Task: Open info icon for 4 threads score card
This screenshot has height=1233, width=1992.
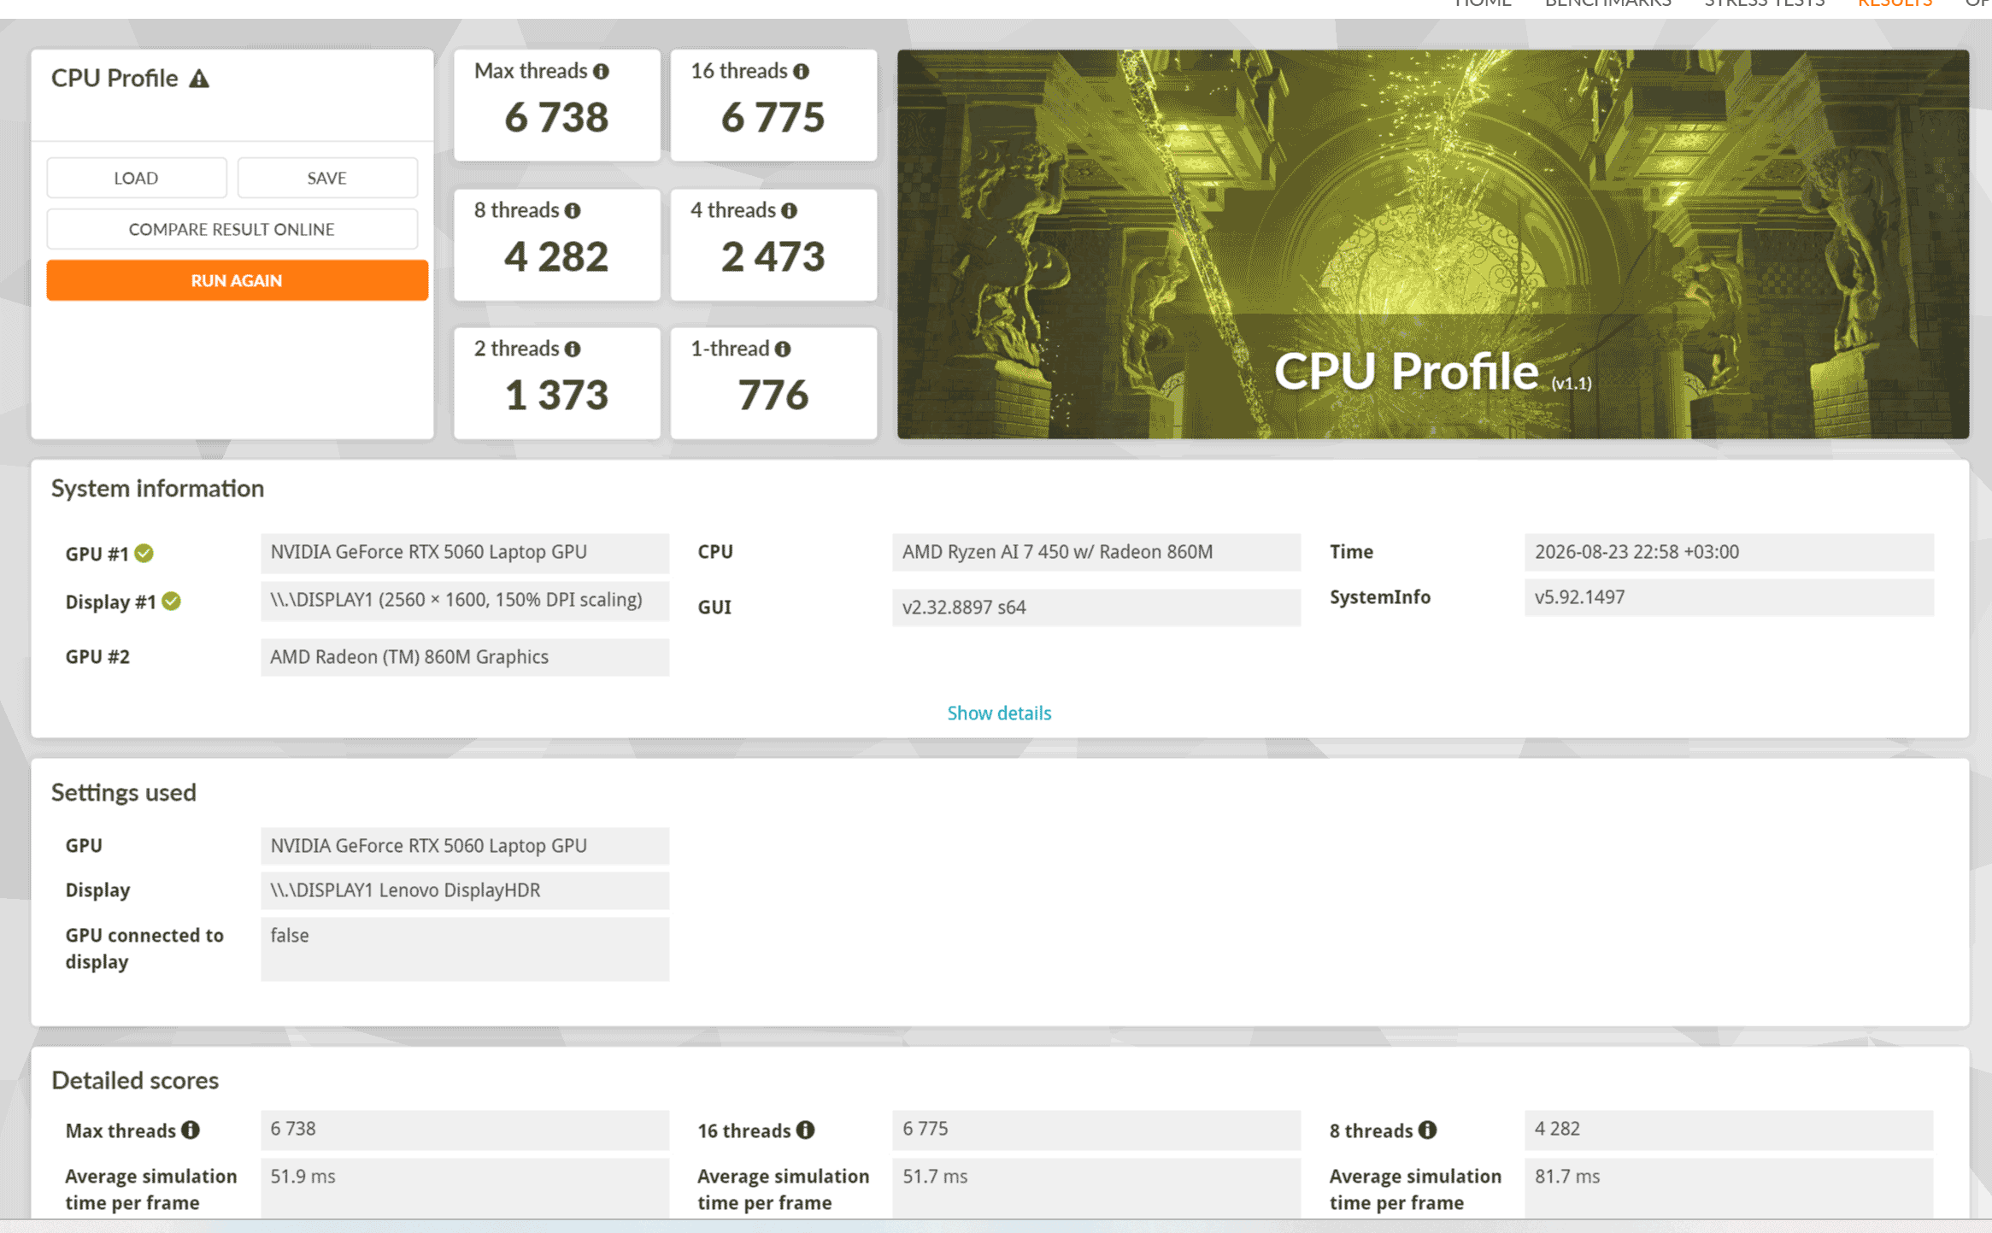Action: (789, 211)
